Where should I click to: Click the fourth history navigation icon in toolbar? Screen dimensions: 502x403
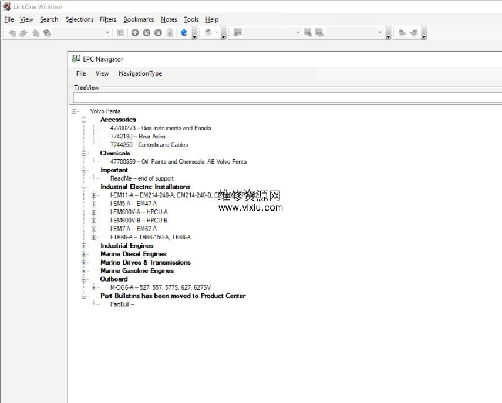pyautogui.click(x=47, y=33)
